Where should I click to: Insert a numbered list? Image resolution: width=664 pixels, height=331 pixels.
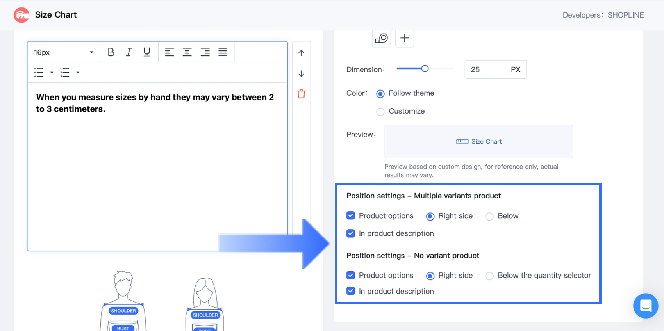[65, 72]
